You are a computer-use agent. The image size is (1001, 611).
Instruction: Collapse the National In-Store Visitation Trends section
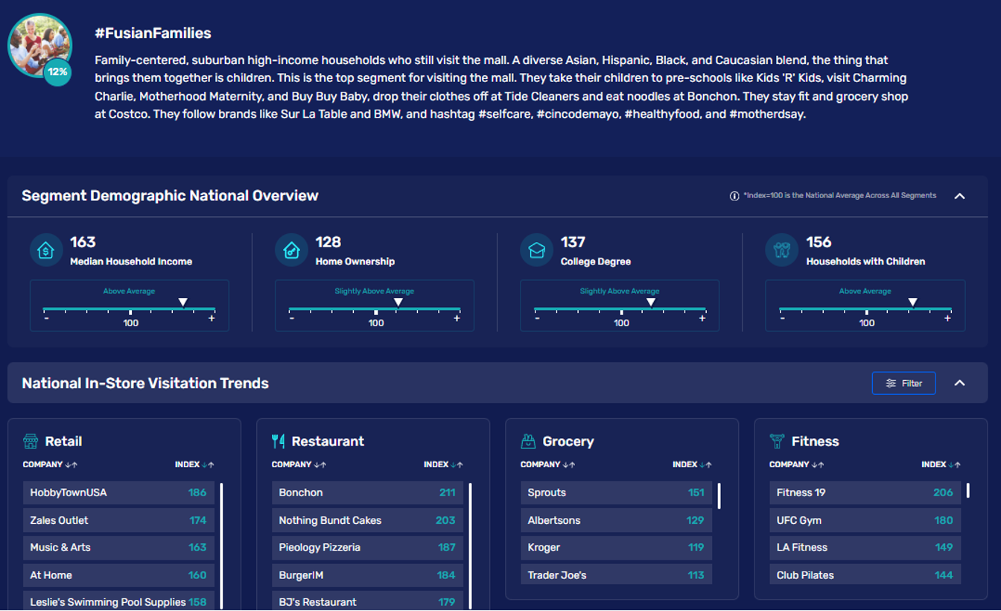[x=960, y=383]
